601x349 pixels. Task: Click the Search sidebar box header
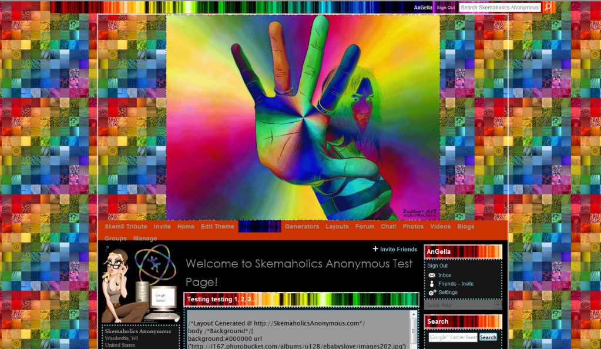click(x=463, y=321)
